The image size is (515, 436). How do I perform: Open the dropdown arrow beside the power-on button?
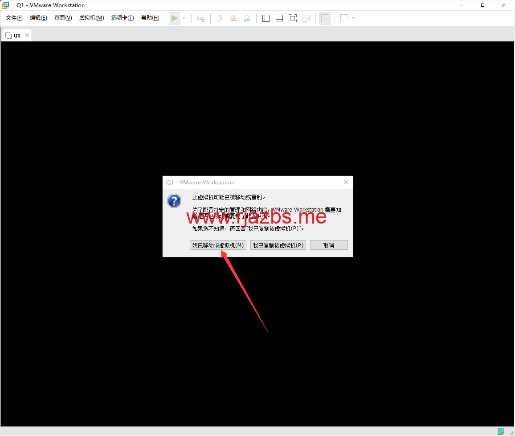pos(184,18)
